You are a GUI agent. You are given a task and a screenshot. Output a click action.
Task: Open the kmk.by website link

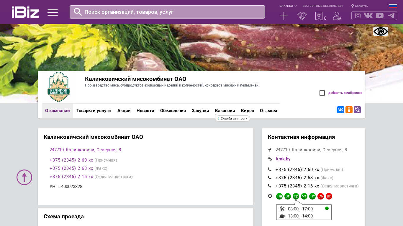283,159
